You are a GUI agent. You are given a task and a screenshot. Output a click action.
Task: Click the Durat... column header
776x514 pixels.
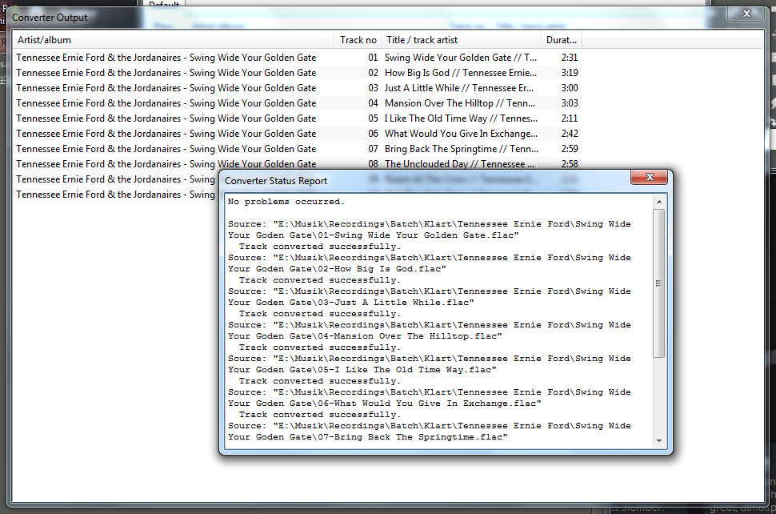coord(562,40)
